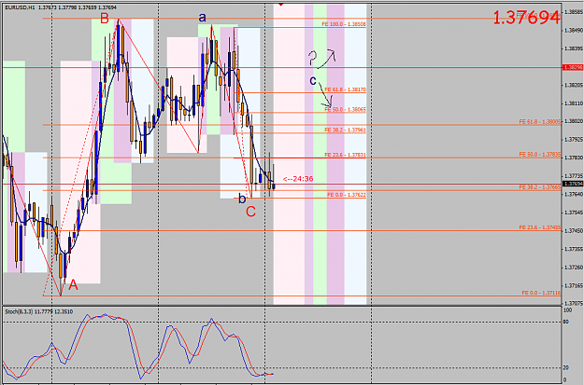Click price scale value 1.38585
The image size is (584, 385).
(573, 12)
